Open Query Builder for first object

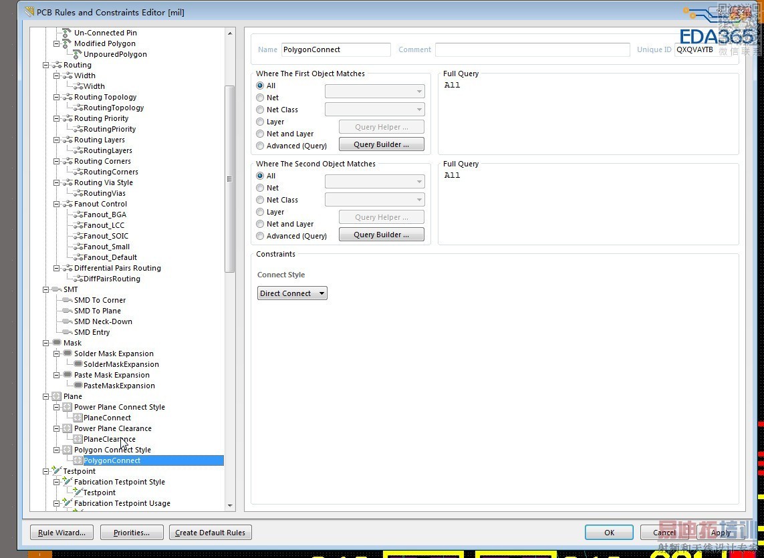pyautogui.click(x=382, y=144)
